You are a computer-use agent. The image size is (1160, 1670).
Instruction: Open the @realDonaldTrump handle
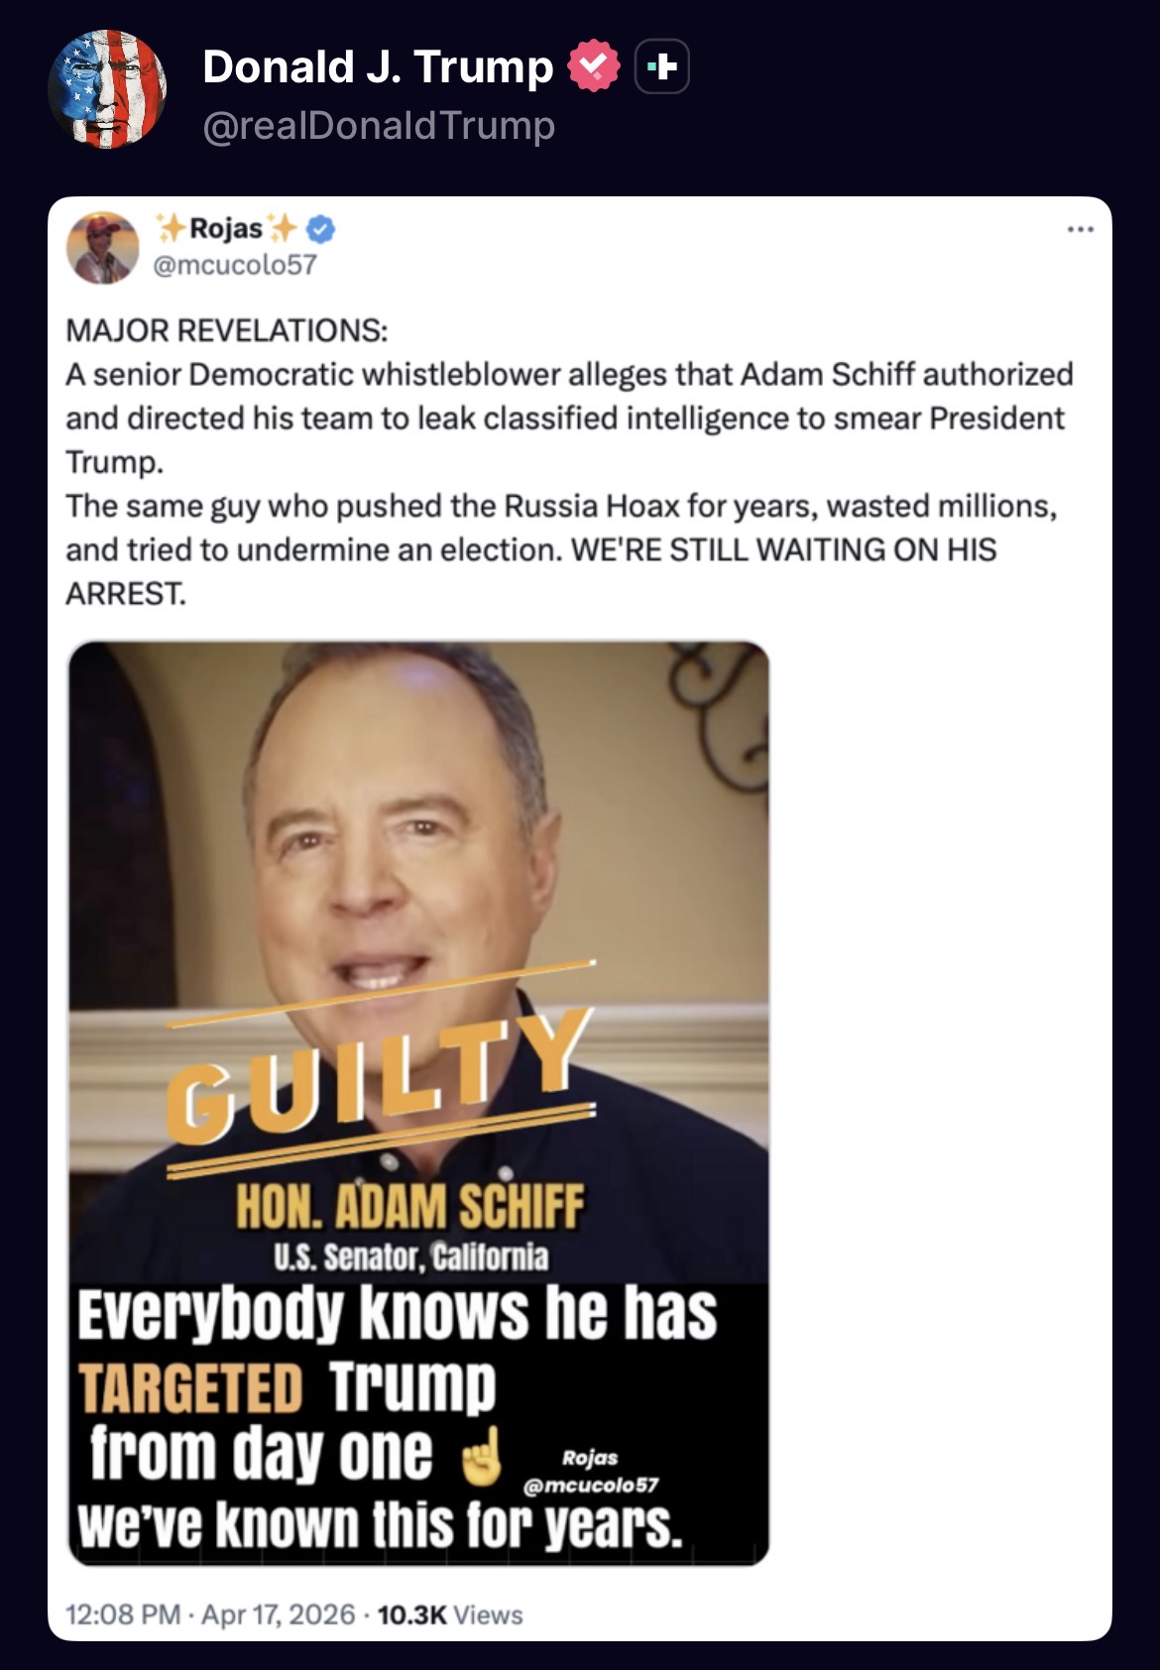(379, 126)
